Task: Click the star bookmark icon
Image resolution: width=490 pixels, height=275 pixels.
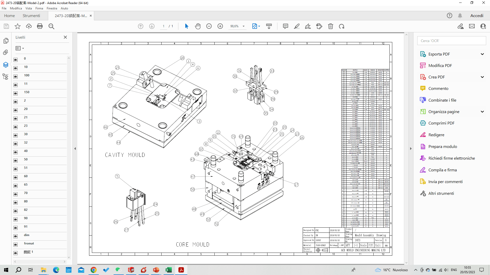Action: (x=18, y=26)
